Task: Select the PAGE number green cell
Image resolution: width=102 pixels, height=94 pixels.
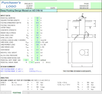Action: coord(96,4)
